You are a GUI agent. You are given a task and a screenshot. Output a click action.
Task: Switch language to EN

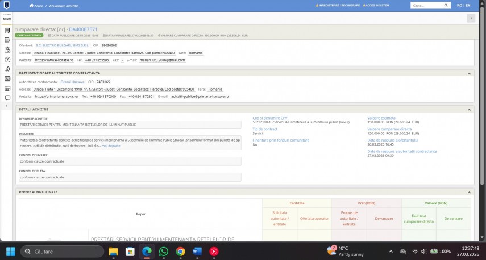468,5
